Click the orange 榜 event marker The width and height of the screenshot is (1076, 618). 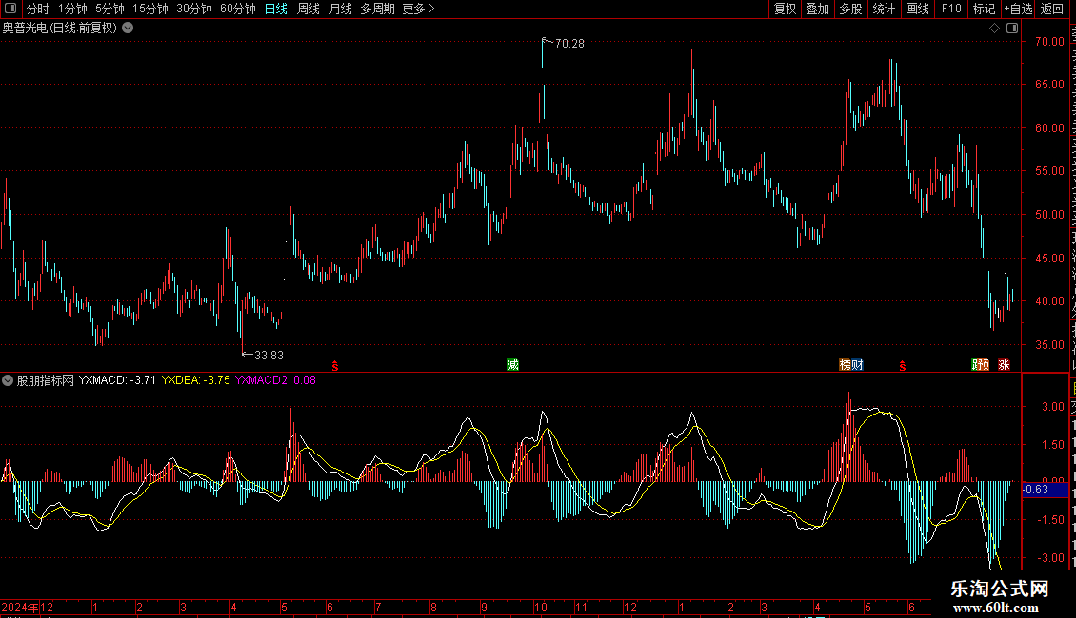[845, 364]
